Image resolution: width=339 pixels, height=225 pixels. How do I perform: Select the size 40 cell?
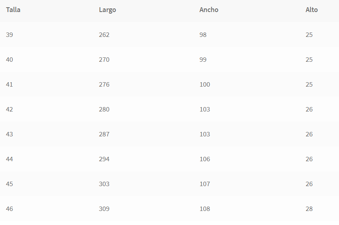[x=10, y=60]
